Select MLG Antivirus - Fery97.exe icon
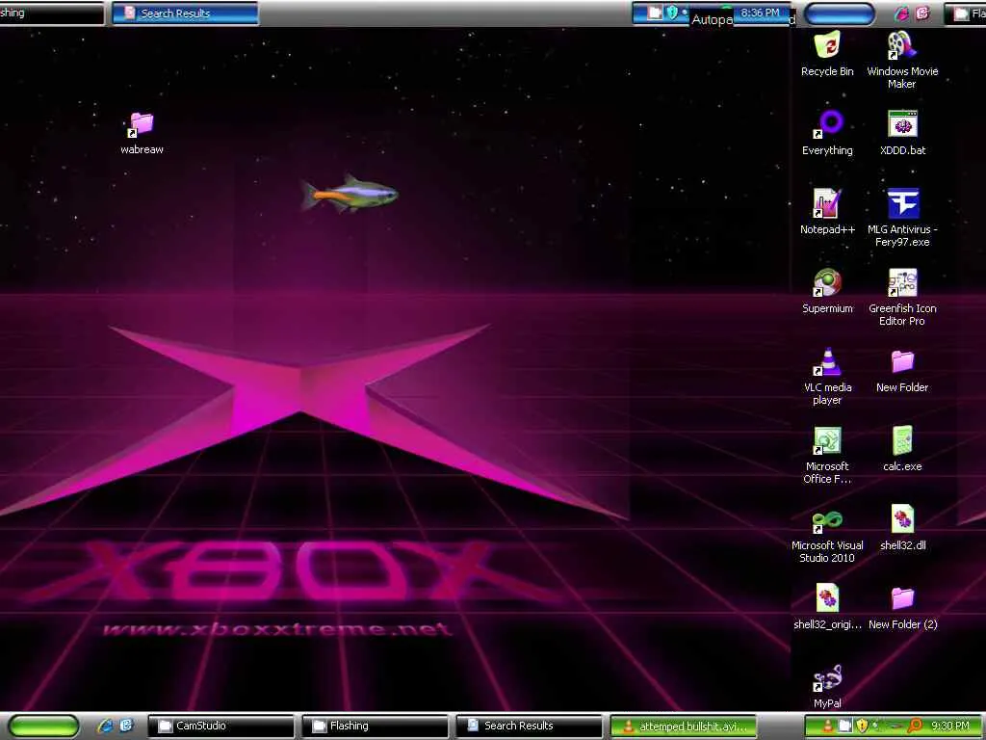986x740 pixels. 901,218
